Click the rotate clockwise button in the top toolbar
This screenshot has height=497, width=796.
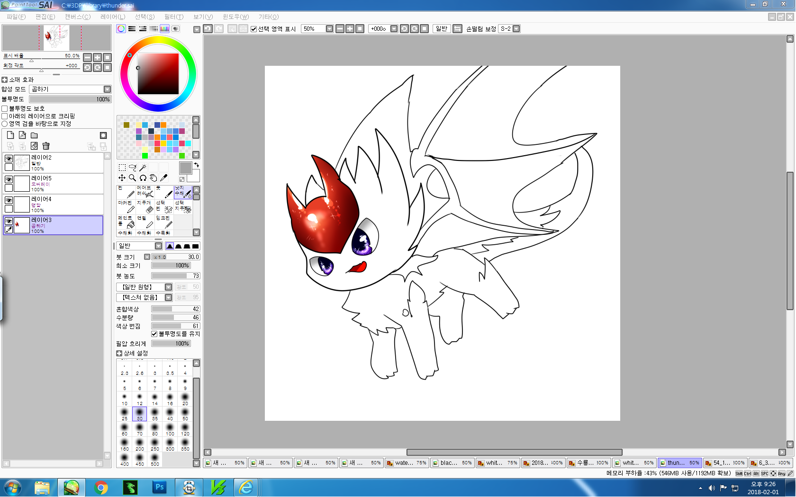414,29
